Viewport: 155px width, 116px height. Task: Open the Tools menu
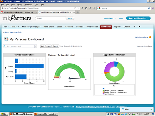coord(36,5)
